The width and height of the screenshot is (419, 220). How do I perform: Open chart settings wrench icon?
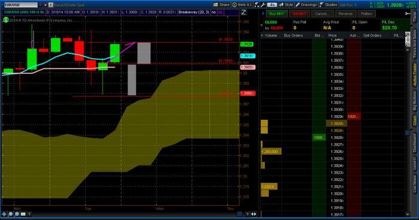[x=263, y=5]
